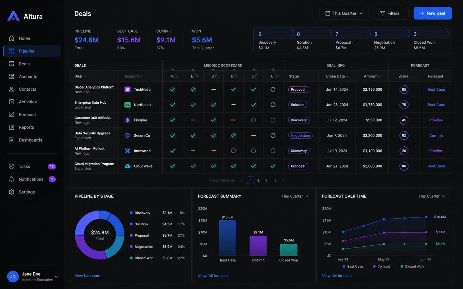Open the Forecast icon in sidebar

12,115
